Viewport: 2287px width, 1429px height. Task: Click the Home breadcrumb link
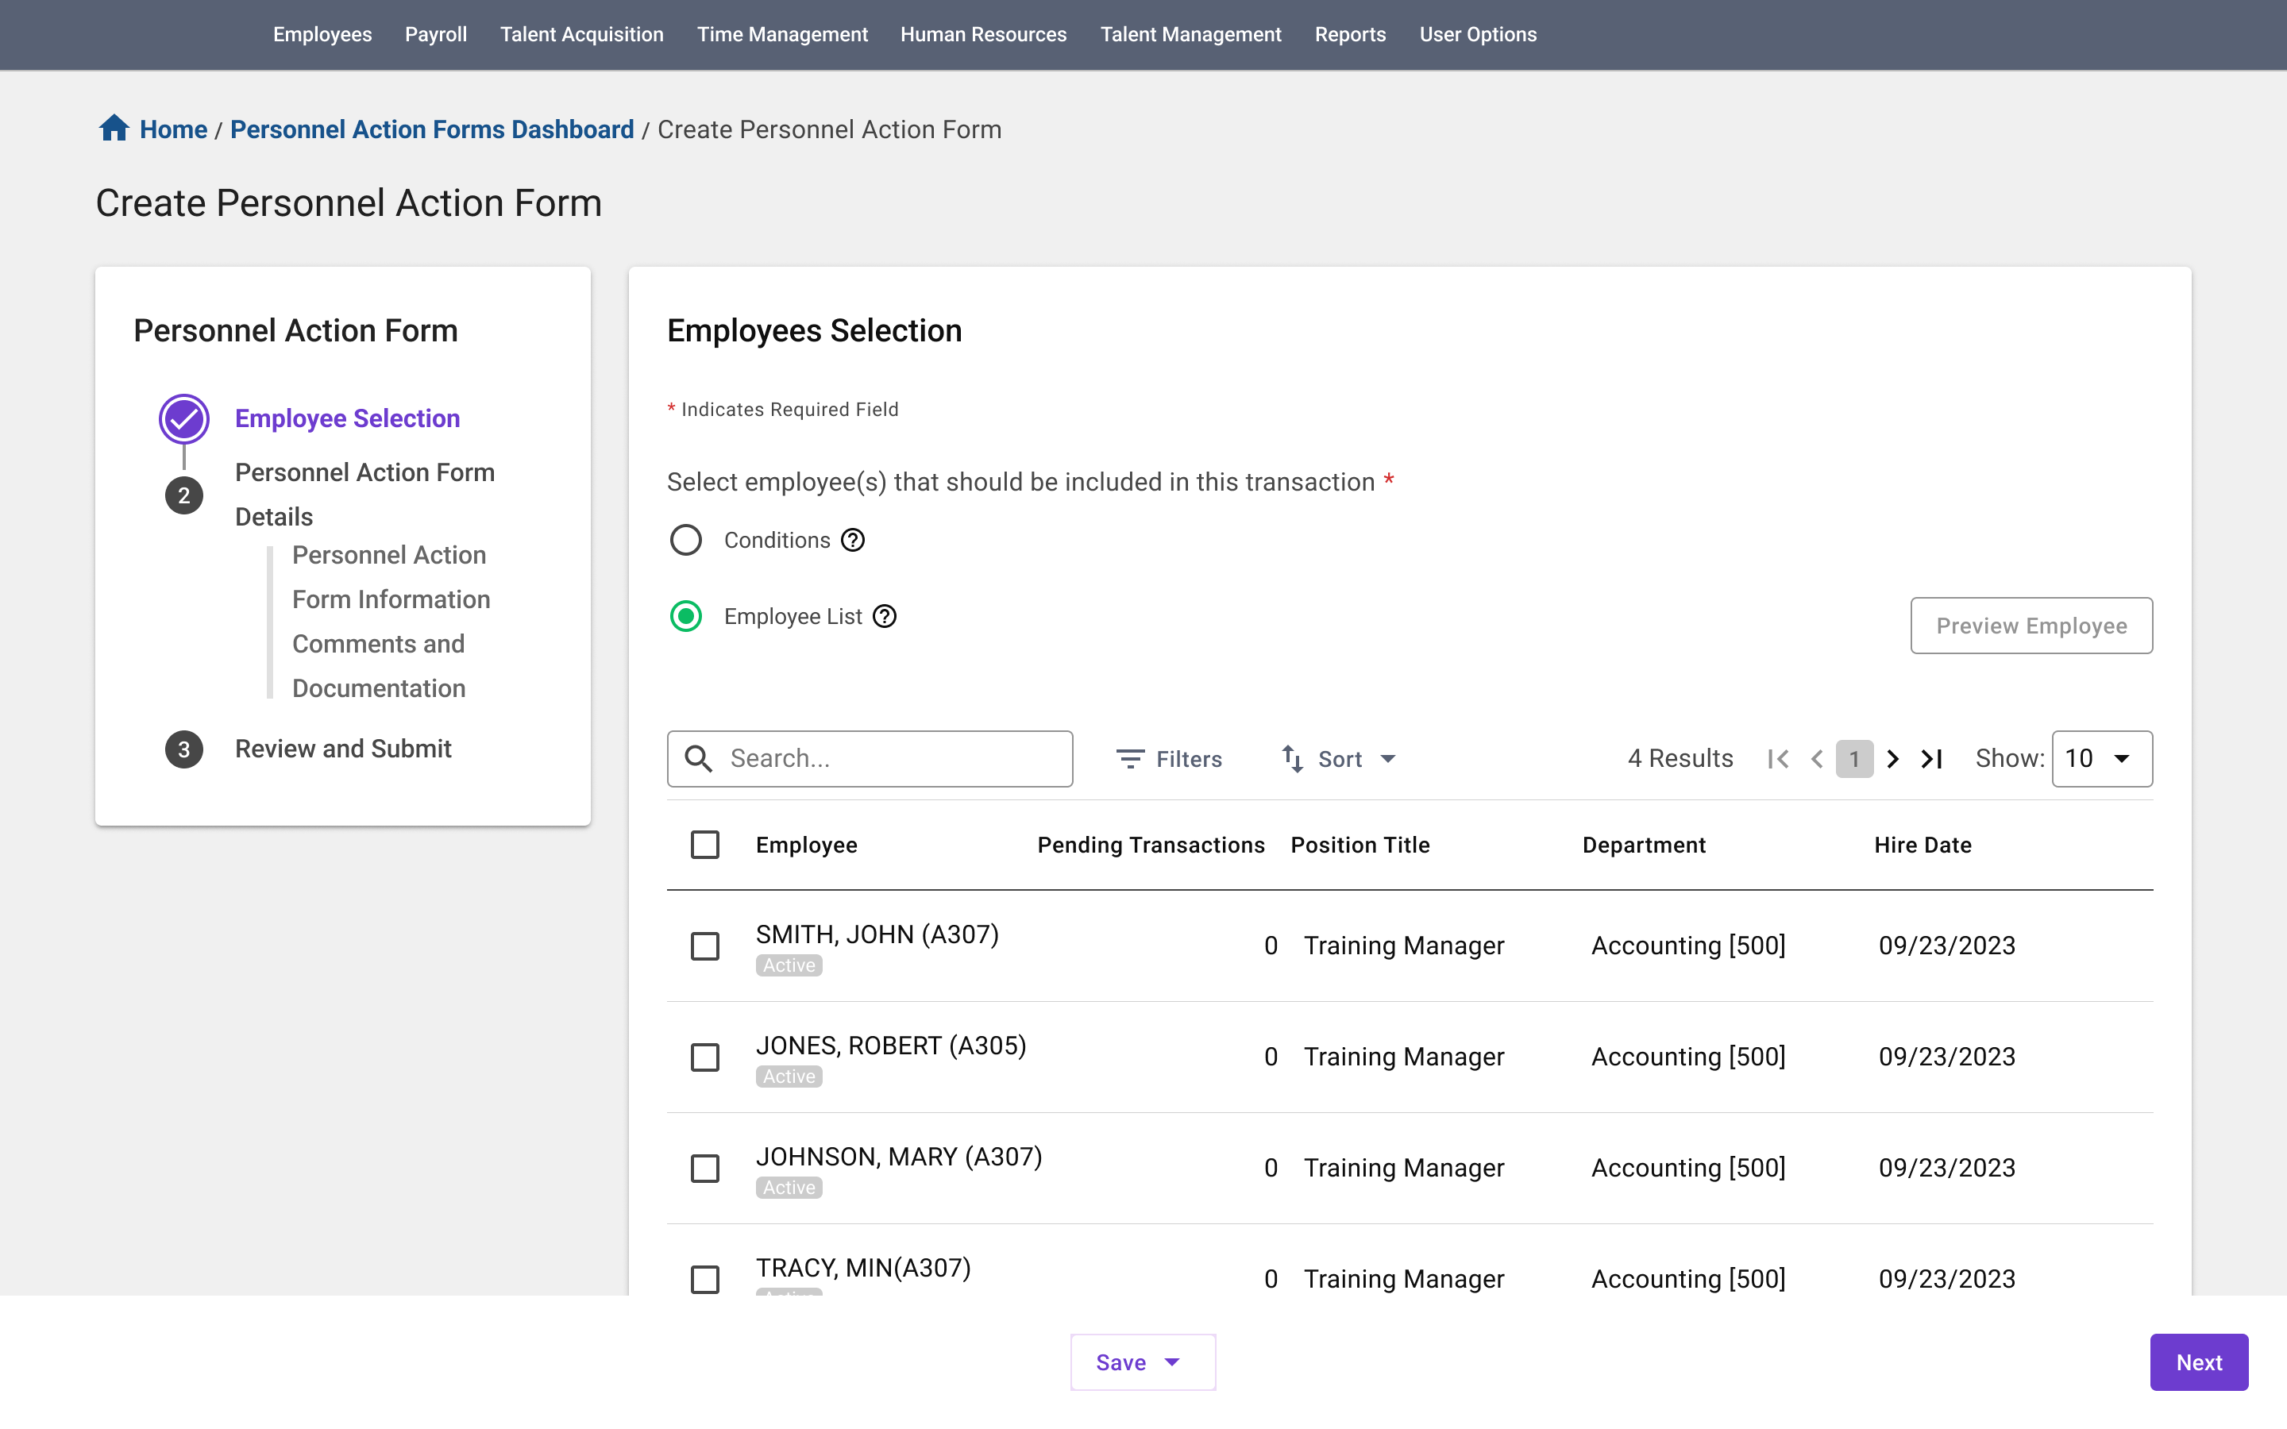tap(173, 129)
